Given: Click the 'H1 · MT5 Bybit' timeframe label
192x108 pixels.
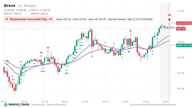Looking at the screenshot, I should click(27, 6).
